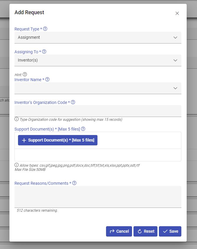Screen dimensions: 197x249
Task: Click help icon next to Request Type
Action: [x=45, y=29]
